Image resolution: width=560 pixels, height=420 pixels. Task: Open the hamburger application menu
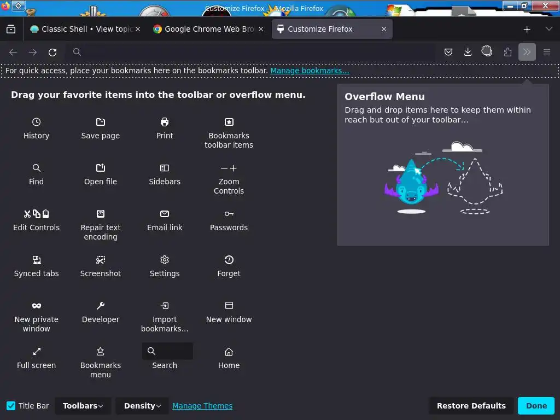547,52
